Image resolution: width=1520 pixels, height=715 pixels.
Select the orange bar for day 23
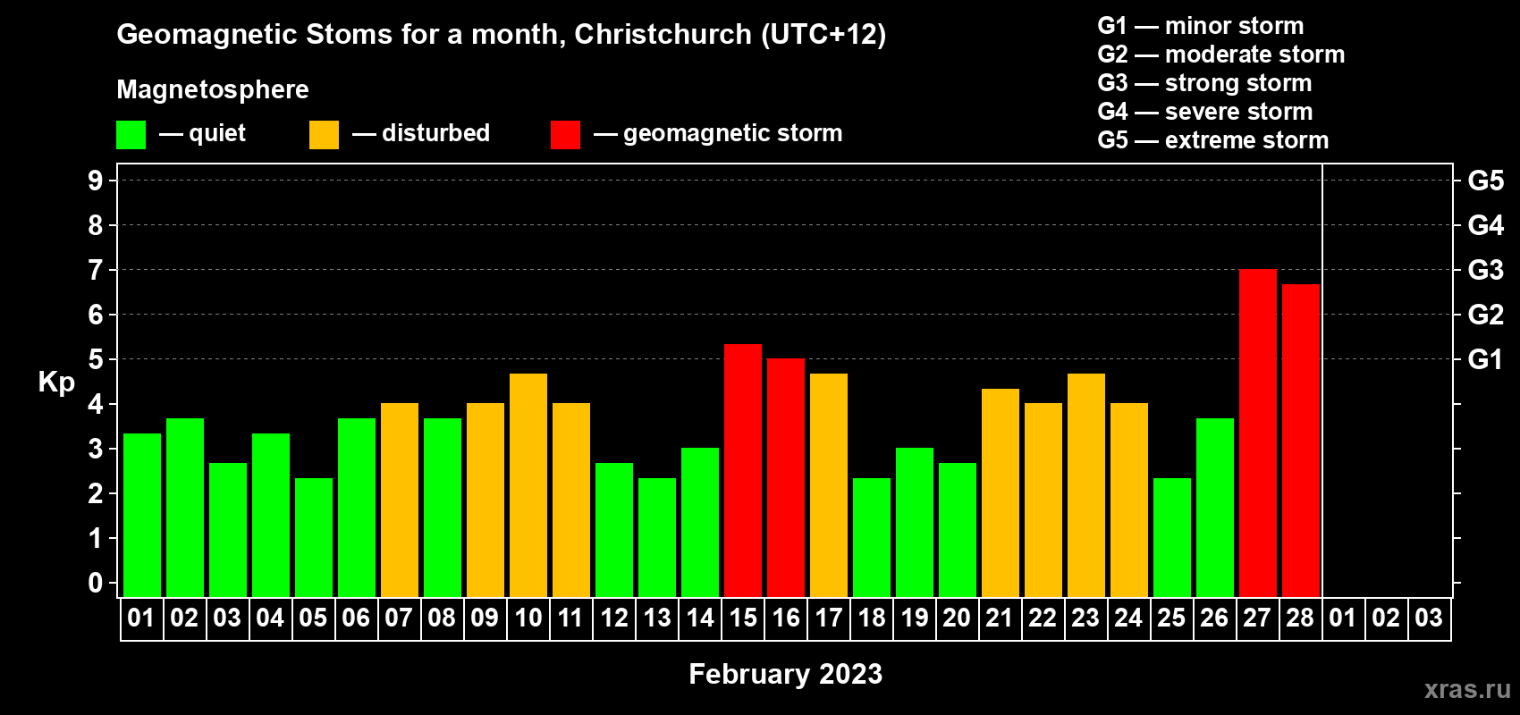(x=1086, y=485)
